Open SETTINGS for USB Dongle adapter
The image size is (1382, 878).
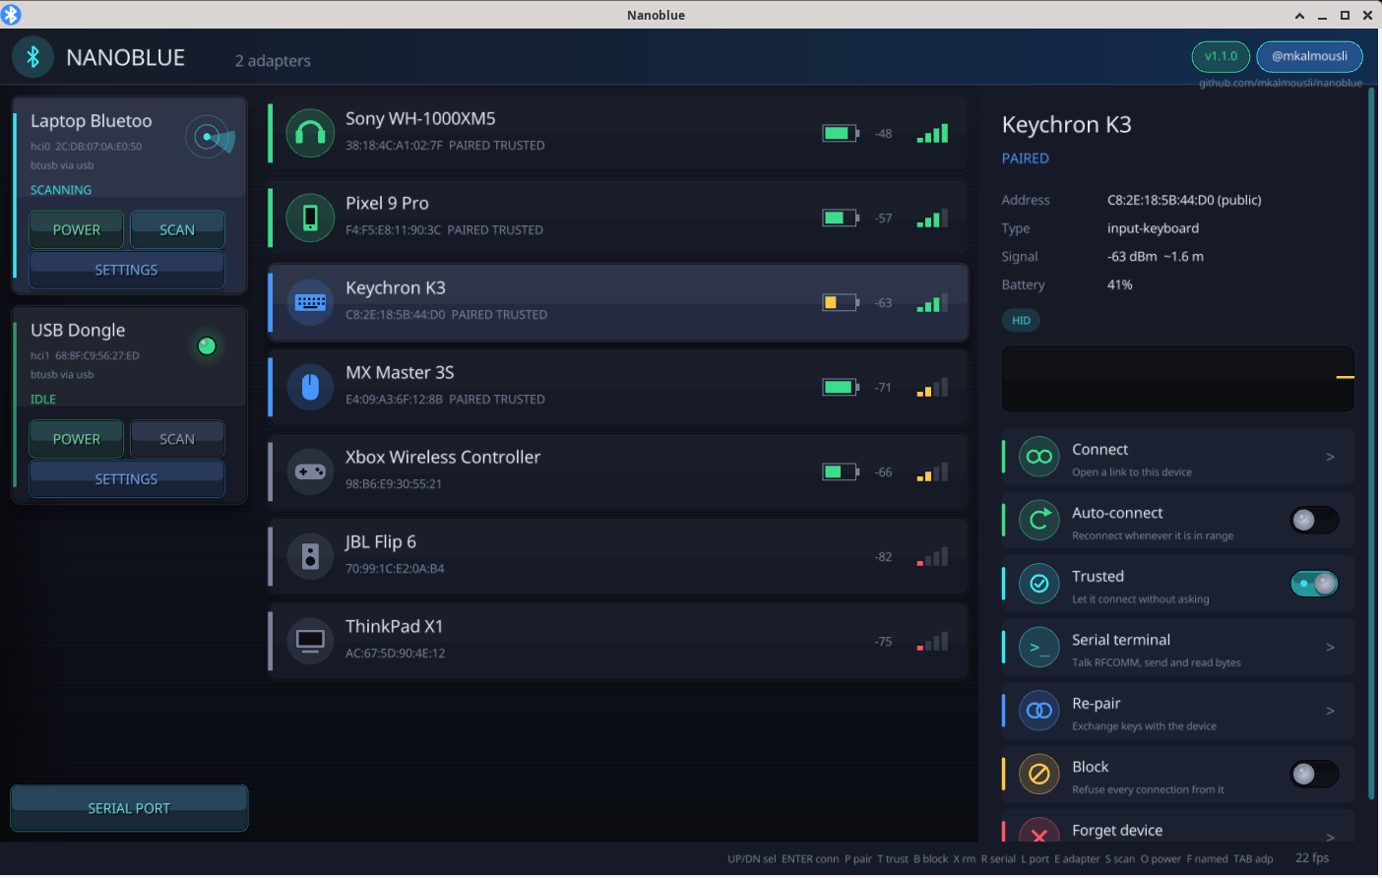pyautogui.click(x=127, y=479)
